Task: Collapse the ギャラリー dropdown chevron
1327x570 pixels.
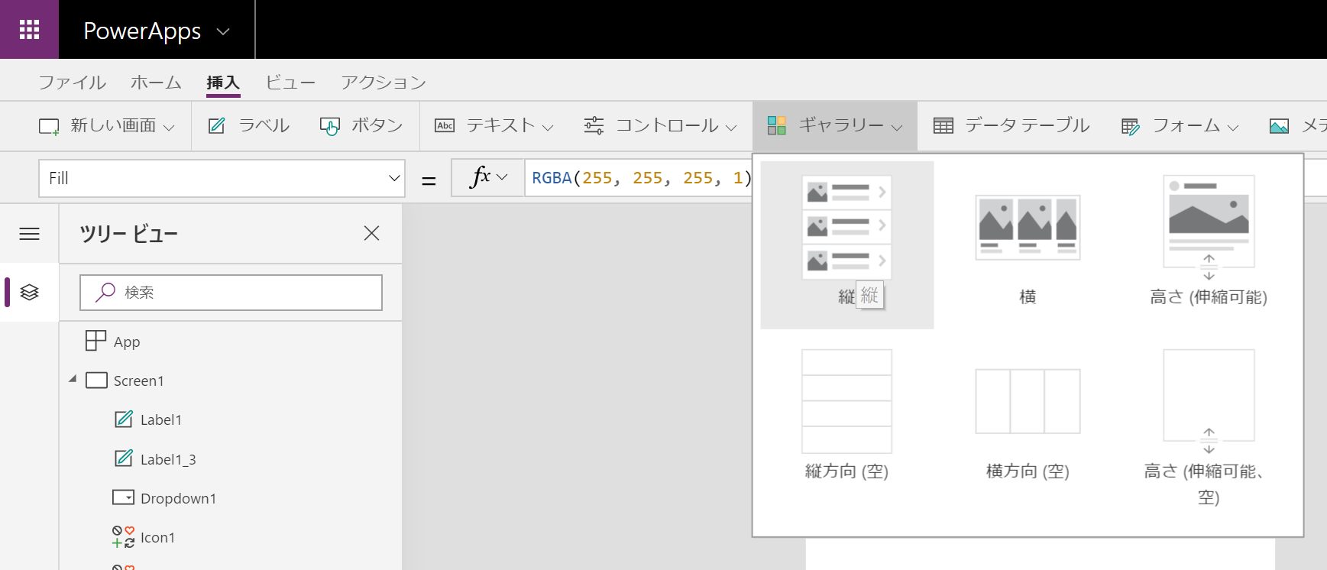Action: (x=897, y=128)
